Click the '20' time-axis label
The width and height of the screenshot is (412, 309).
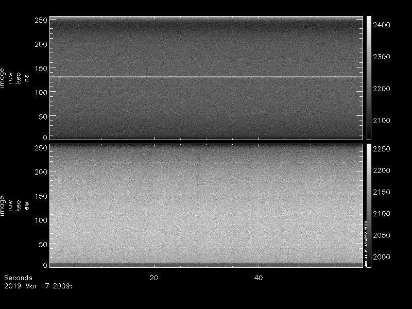coord(154,278)
